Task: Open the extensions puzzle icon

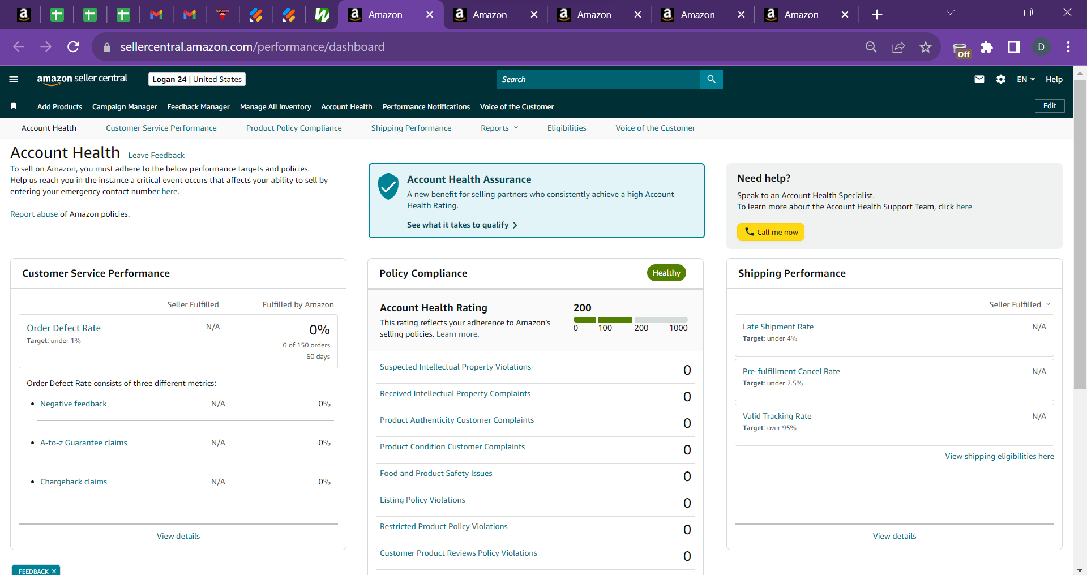Action: pyautogui.click(x=987, y=47)
